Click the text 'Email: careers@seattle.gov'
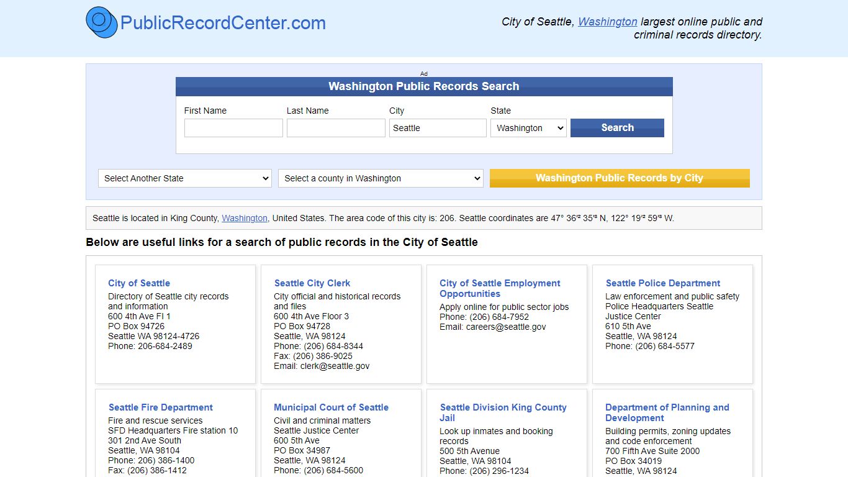 493,327
